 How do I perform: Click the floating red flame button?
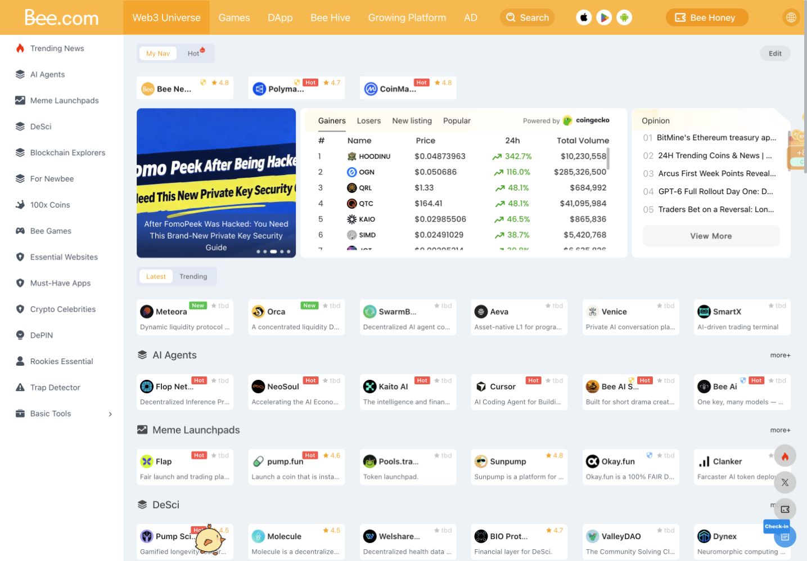coord(785,456)
